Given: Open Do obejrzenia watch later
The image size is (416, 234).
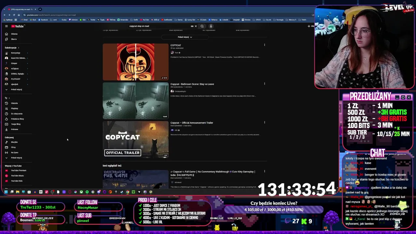Looking at the screenshot, I should coord(17,114).
